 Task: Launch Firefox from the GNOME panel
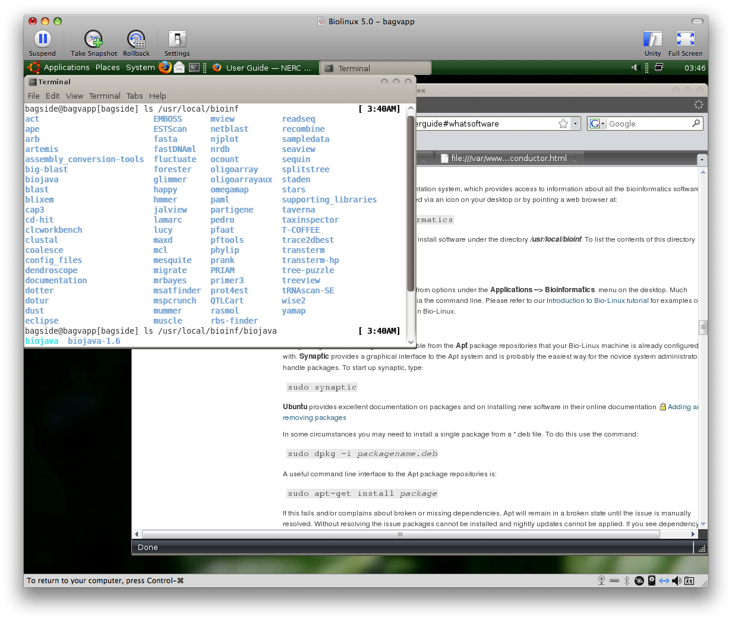coord(165,68)
